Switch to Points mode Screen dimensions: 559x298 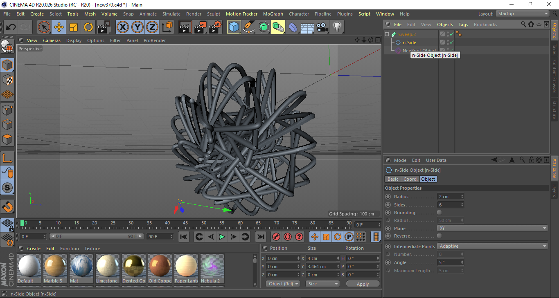point(7,110)
